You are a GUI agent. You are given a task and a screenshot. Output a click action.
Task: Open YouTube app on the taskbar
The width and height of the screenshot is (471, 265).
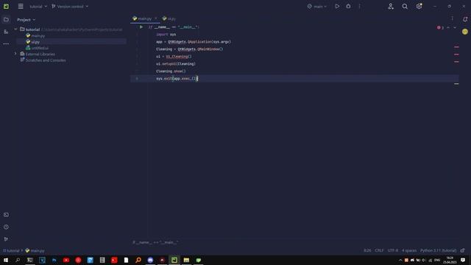pyautogui.click(x=66, y=260)
